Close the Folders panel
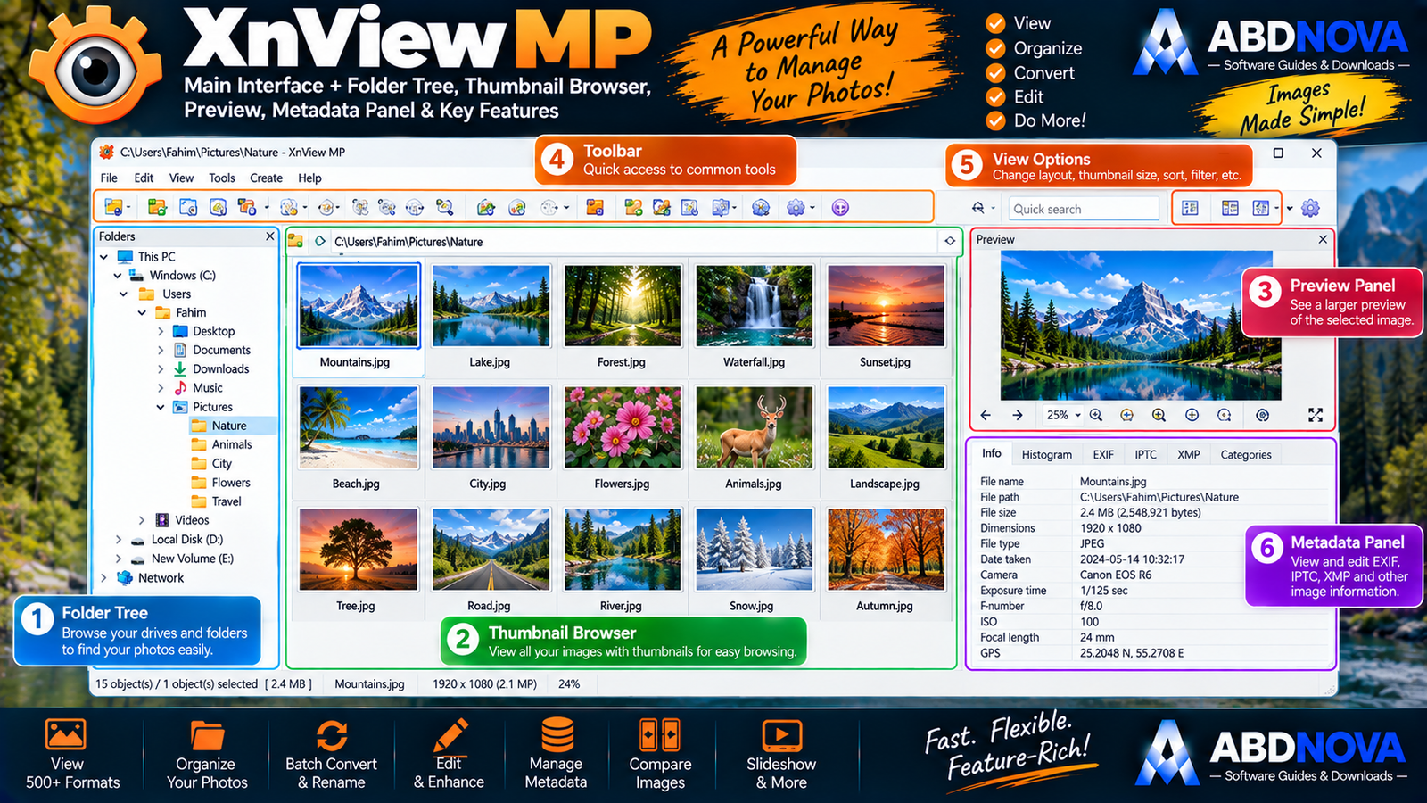Viewport: 1427px width, 803px height. 270,236
